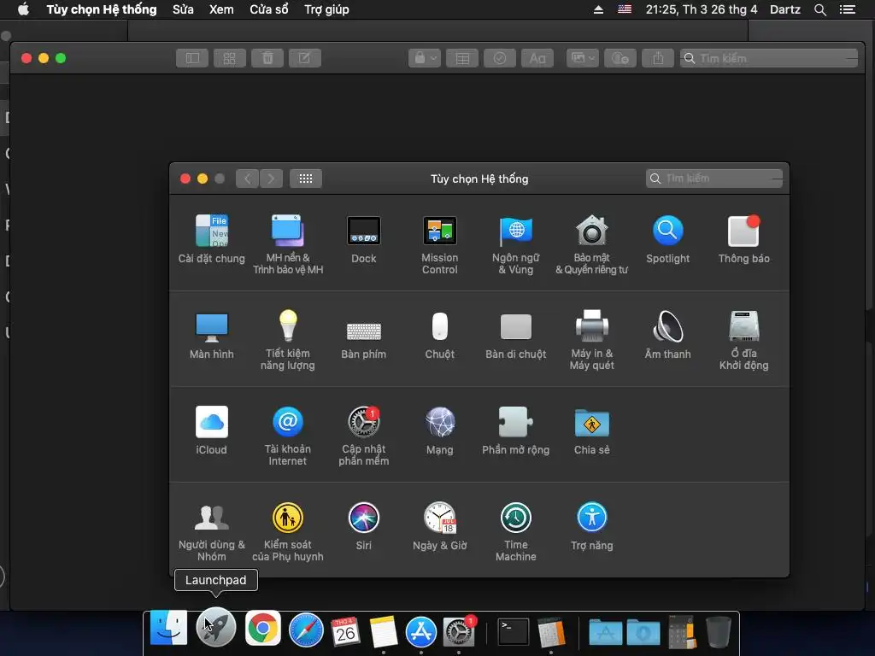Switch to gallery view in background window
The width and height of the screenshot is (875, 656).
coord(230,58)
